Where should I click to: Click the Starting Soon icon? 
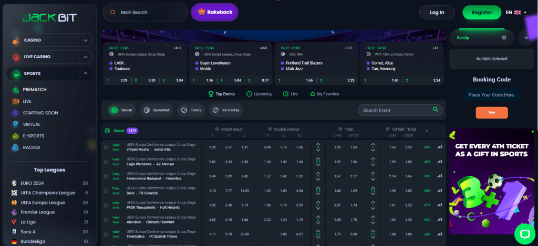point(15,113)
